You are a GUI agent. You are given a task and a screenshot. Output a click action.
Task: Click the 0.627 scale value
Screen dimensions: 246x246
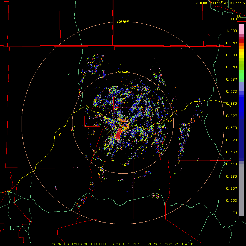pyautogui.click(x=232, y=116)
